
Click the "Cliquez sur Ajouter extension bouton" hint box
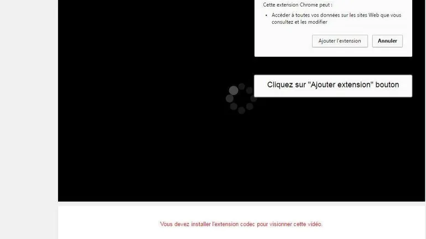coord(333,86)
